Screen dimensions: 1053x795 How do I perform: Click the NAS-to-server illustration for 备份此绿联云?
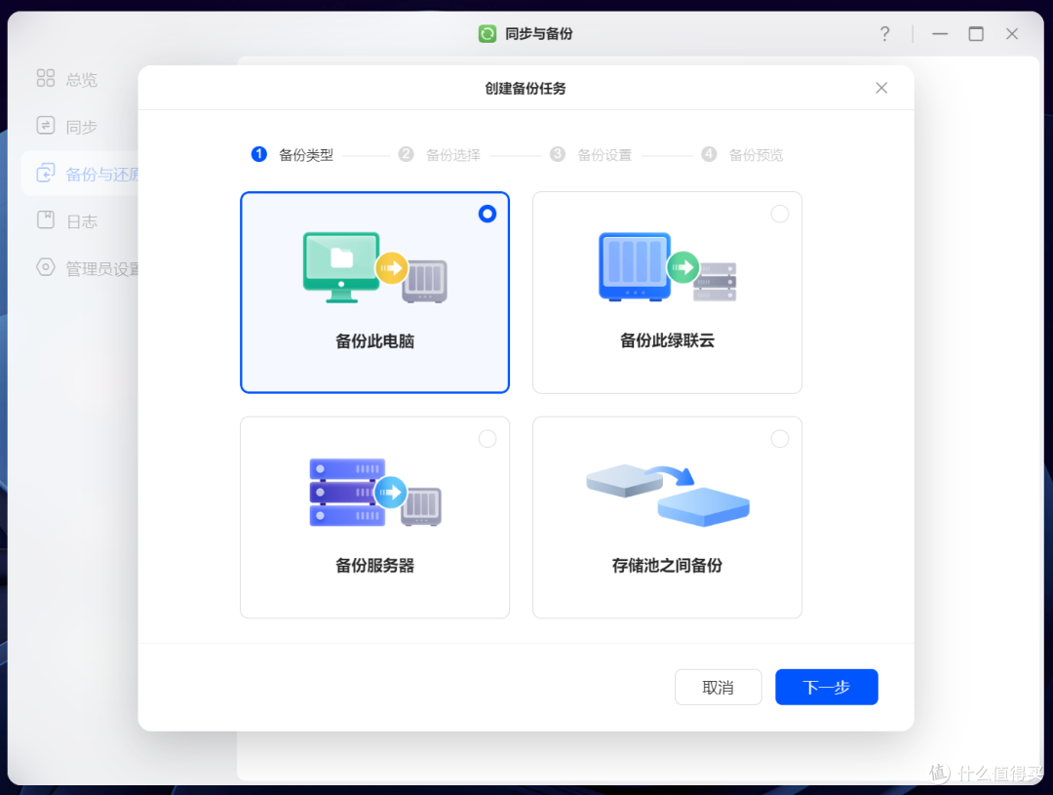pyautogui.click(x=668, y=267)
